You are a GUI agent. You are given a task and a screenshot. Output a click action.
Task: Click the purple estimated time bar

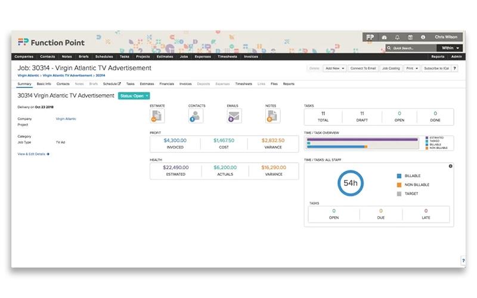[x=363, y=139]
